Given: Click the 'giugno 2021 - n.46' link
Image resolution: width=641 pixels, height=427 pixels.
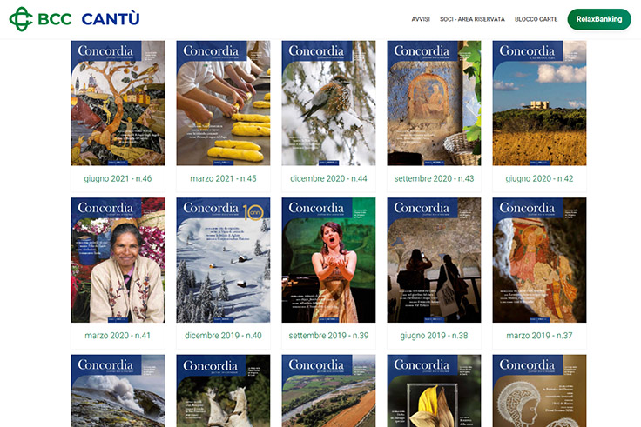Looking at the screenshot, I should (118, 178).
